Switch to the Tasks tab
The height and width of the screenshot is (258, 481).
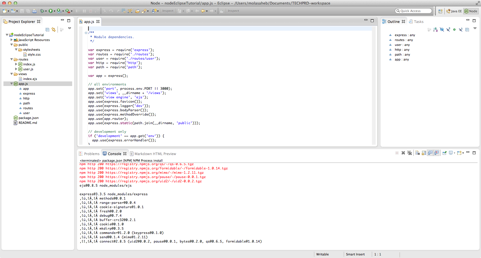point(416,21)
